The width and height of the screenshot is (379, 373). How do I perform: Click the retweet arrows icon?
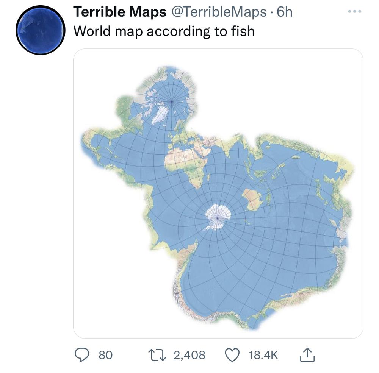(157, 355)
